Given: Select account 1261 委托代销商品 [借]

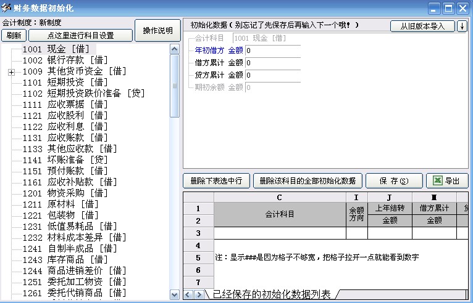Looking at the screenshot, I should click(75, 293).
